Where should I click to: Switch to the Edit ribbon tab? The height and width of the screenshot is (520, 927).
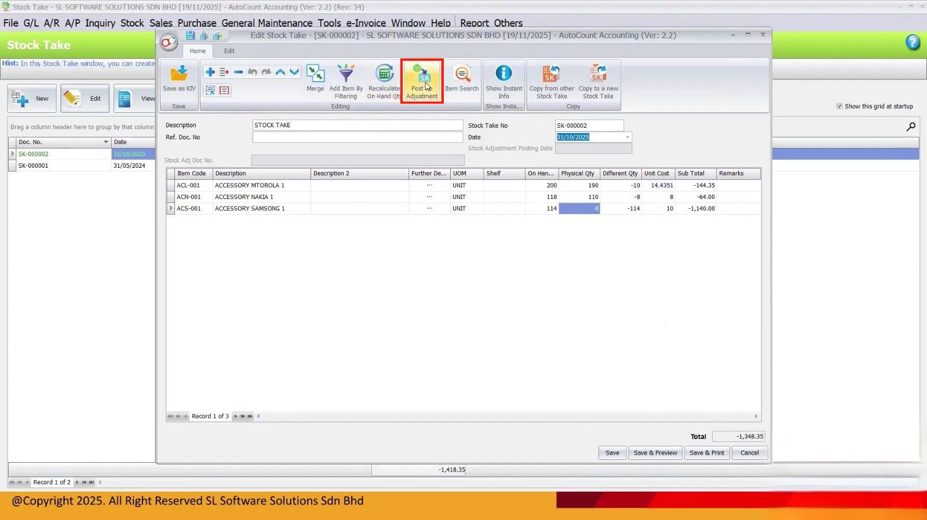point(229,51)
